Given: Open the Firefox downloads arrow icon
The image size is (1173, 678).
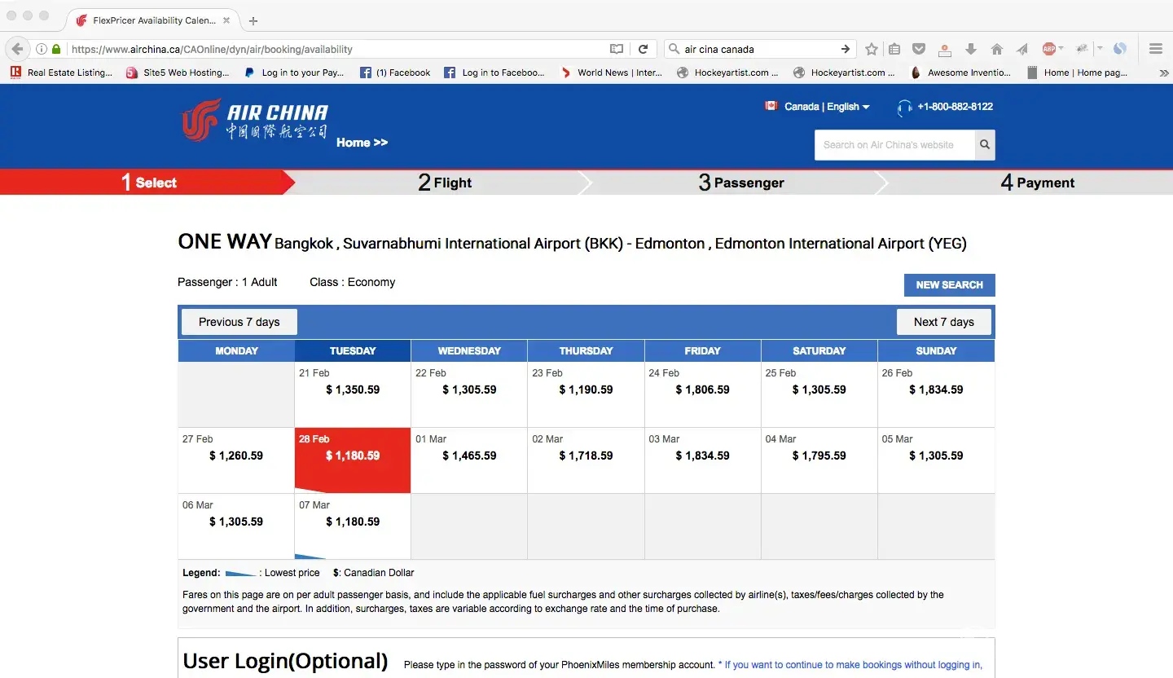Looking at the screenshot, I should 970,49.
